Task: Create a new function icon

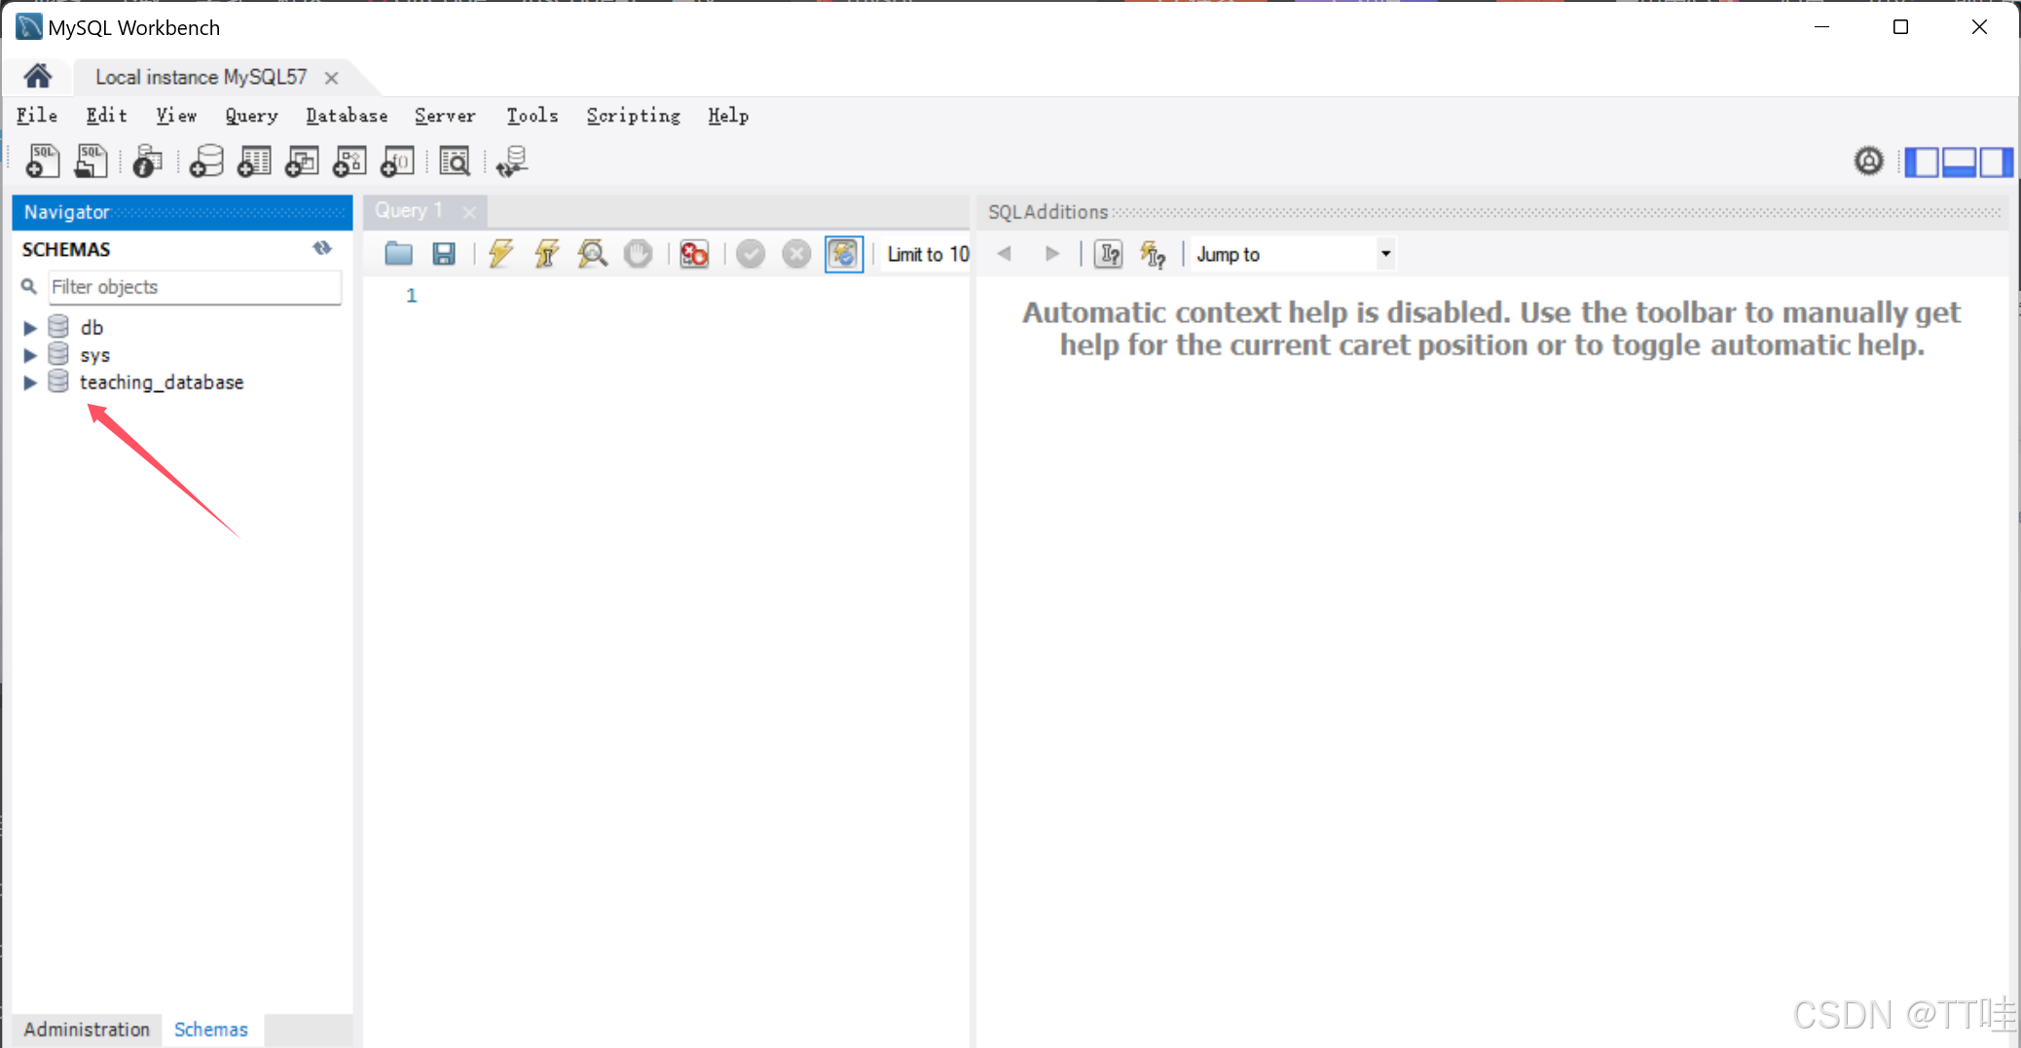Action: 397,161
